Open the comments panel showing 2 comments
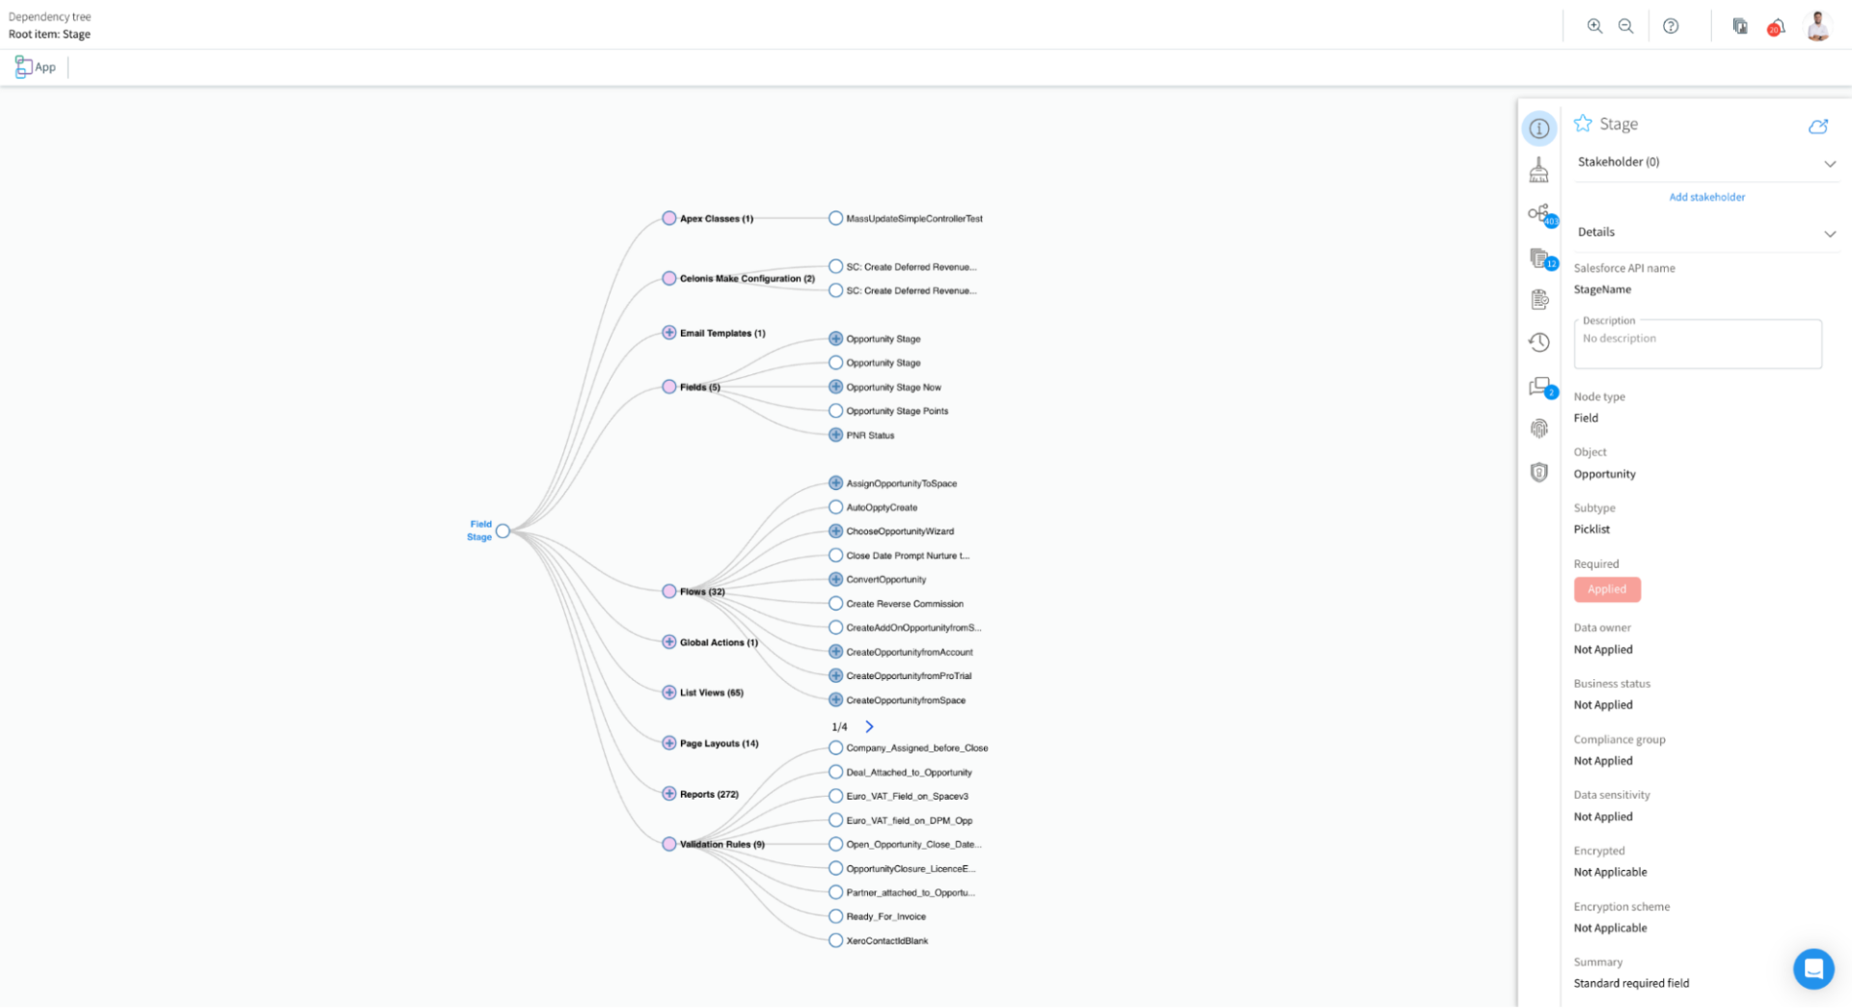This screenshot has height=1008, width=1852. [1539, 388]
